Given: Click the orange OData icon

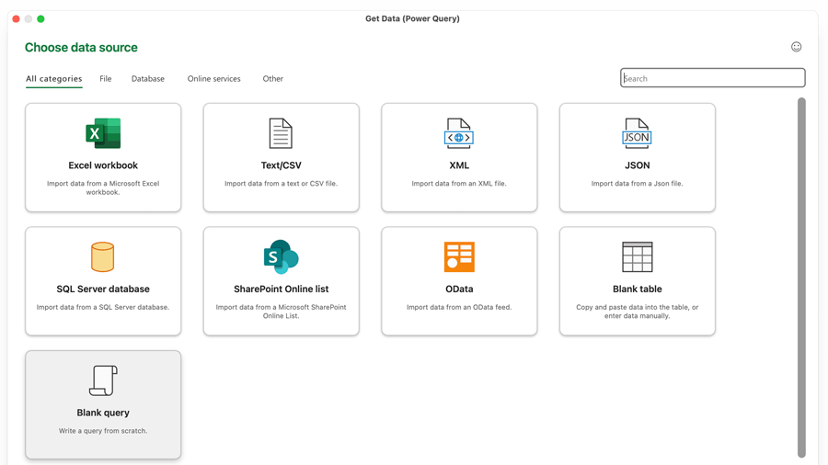Looking at the screenshot, I should pos(459,256).
